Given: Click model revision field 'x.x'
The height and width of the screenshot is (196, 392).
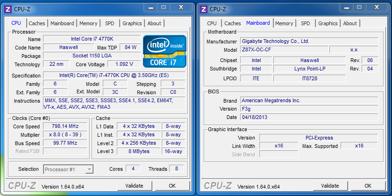Looking at the screenshot, I should point(354,49).
